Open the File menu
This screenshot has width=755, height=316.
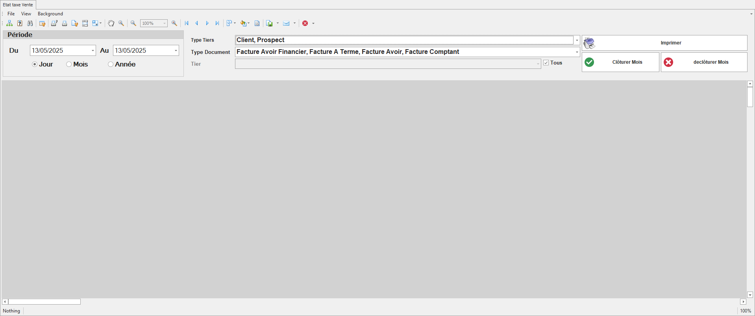[11, 14]
